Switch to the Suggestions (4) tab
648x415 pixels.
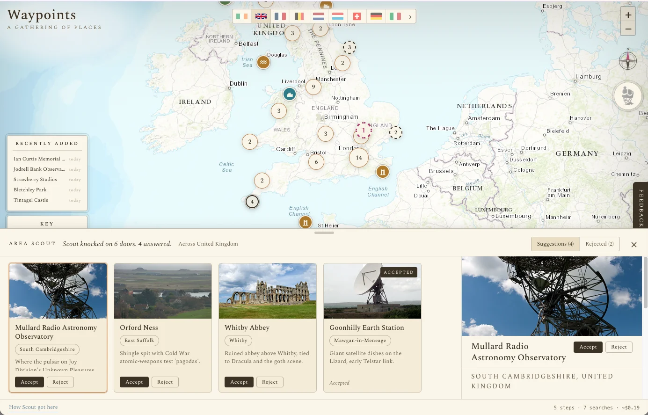(555, 244)
